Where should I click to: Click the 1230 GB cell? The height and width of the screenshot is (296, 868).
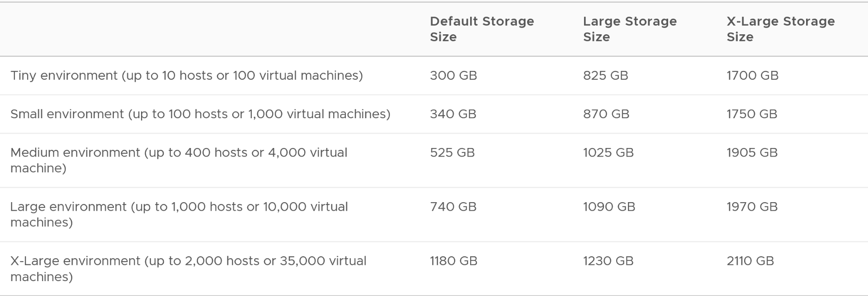[x=608, y=261]
